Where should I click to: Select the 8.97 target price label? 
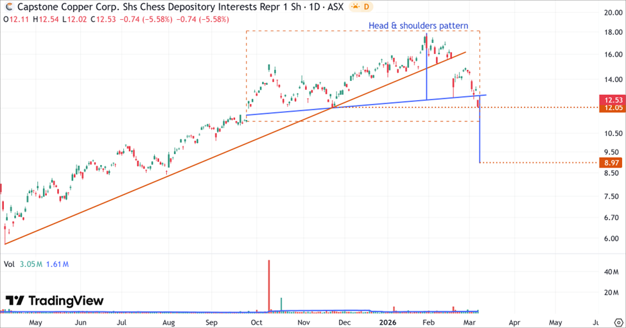tap(611, 163)
